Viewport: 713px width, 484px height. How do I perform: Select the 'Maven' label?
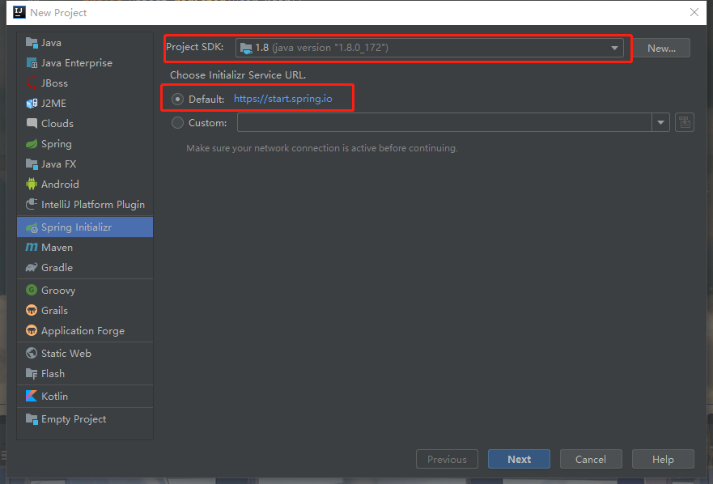(57, 248)
